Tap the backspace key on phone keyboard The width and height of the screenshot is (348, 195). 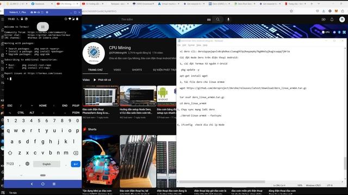[76, 153]
